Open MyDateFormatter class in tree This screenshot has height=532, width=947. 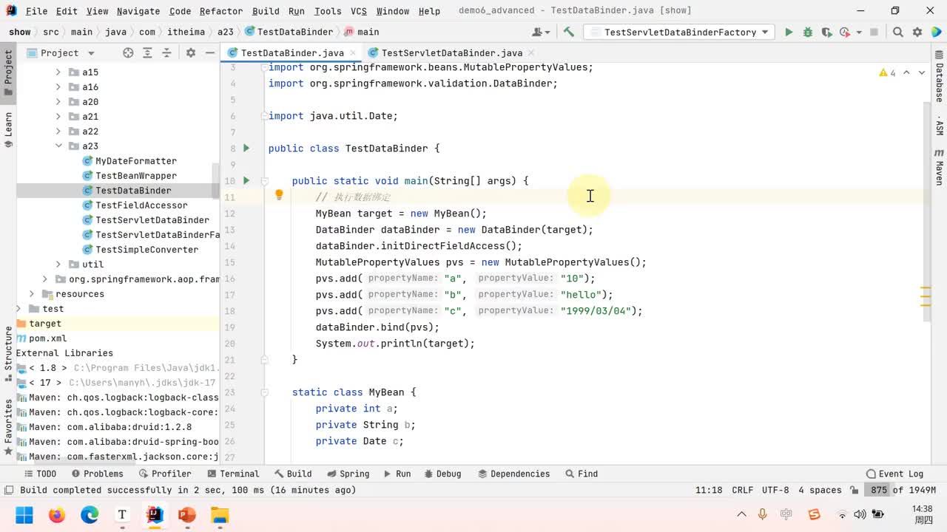click(x=135, y=161)
